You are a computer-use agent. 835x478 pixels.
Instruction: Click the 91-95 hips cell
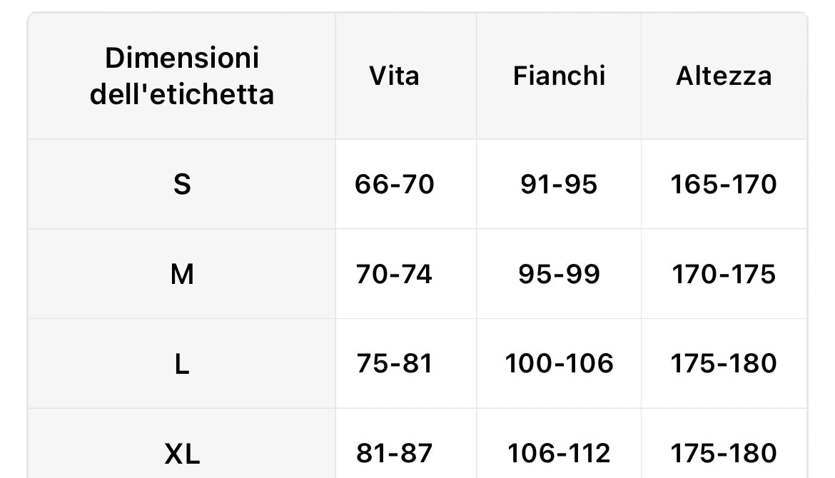click(559, 185)
